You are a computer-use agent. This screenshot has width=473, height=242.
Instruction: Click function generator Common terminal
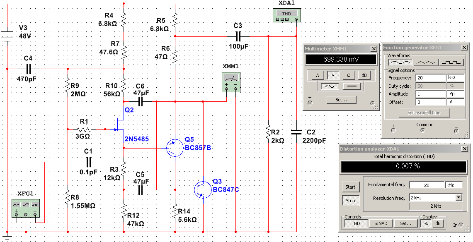pyautogui.click(x=423, y=130)
